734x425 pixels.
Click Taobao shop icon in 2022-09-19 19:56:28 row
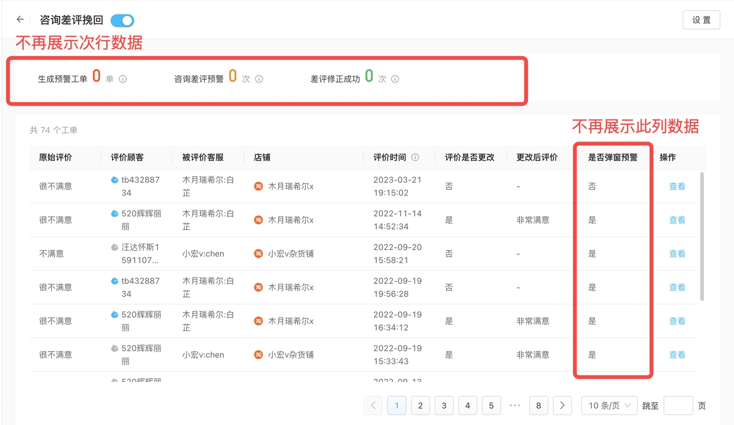point(259,287)
